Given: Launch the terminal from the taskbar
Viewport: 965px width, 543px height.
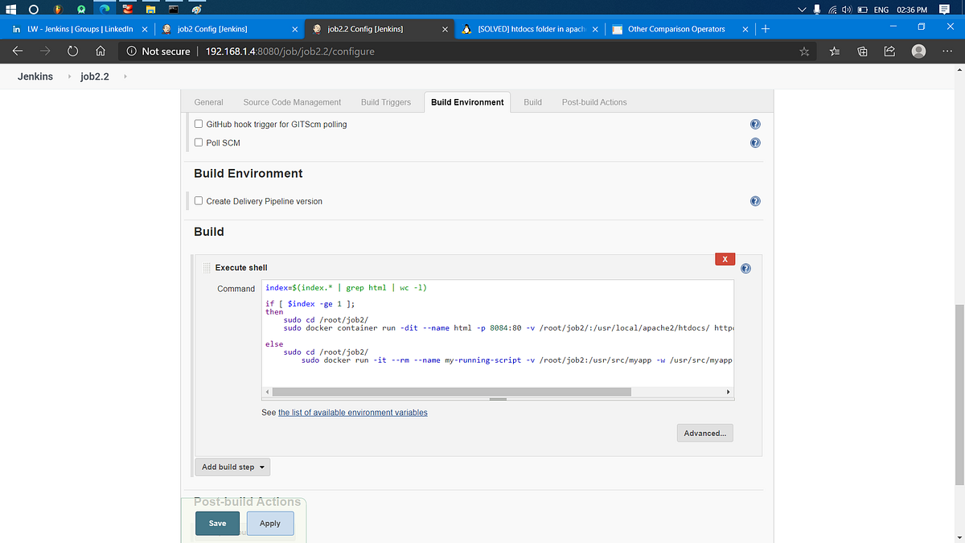Looking at the screenshot, I should [x=173, y=9].
